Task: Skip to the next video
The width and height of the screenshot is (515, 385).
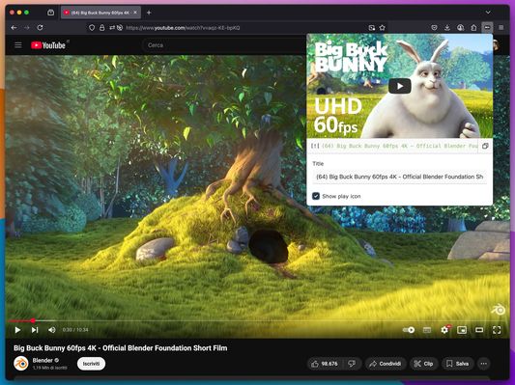Action: pos(35,330)
